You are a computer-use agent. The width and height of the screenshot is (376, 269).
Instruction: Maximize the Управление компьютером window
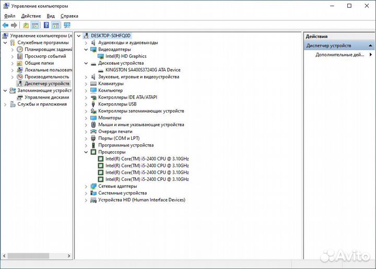click(349, 6)
